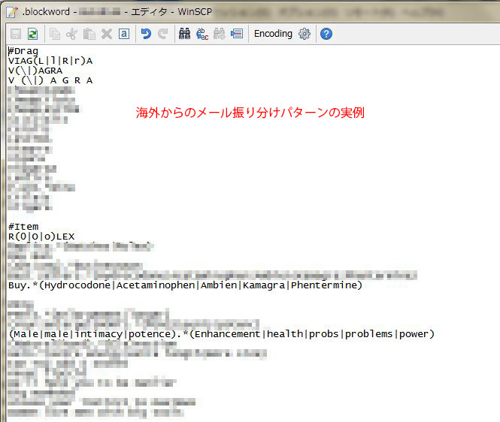Click the Find Next icon

[x=220, y=34]
